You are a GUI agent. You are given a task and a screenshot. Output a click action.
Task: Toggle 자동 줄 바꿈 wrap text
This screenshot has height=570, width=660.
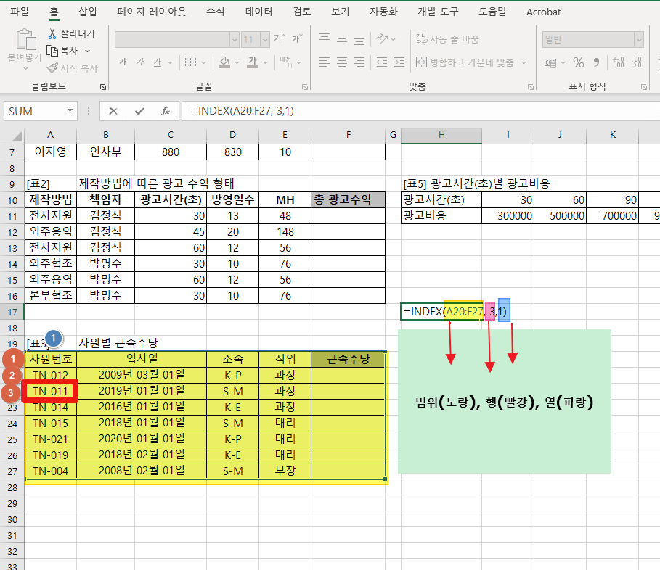(447, 39)
